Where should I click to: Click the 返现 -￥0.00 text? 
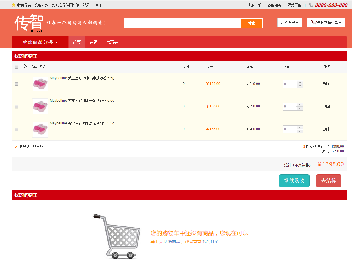click(x=333, y=151)
